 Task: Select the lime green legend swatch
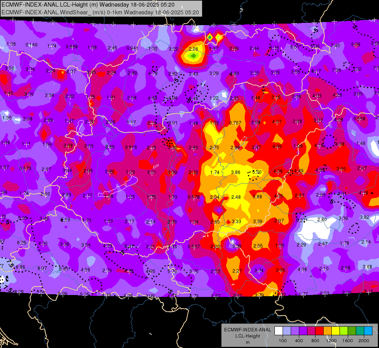click(x=344, y=331)
